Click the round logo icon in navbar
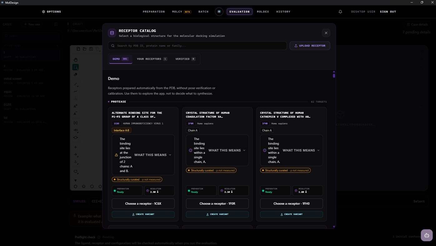The image size is (436, 246). [x=219, y=12]
